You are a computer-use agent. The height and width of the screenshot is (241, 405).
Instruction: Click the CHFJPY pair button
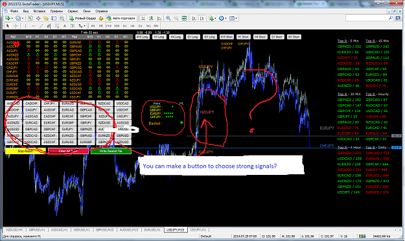(50, 103)
